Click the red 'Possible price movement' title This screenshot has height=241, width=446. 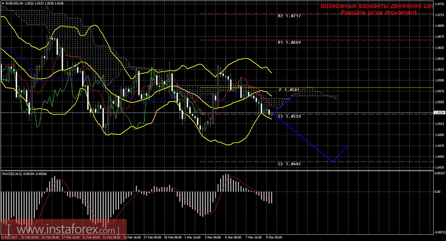coord(378,12)
